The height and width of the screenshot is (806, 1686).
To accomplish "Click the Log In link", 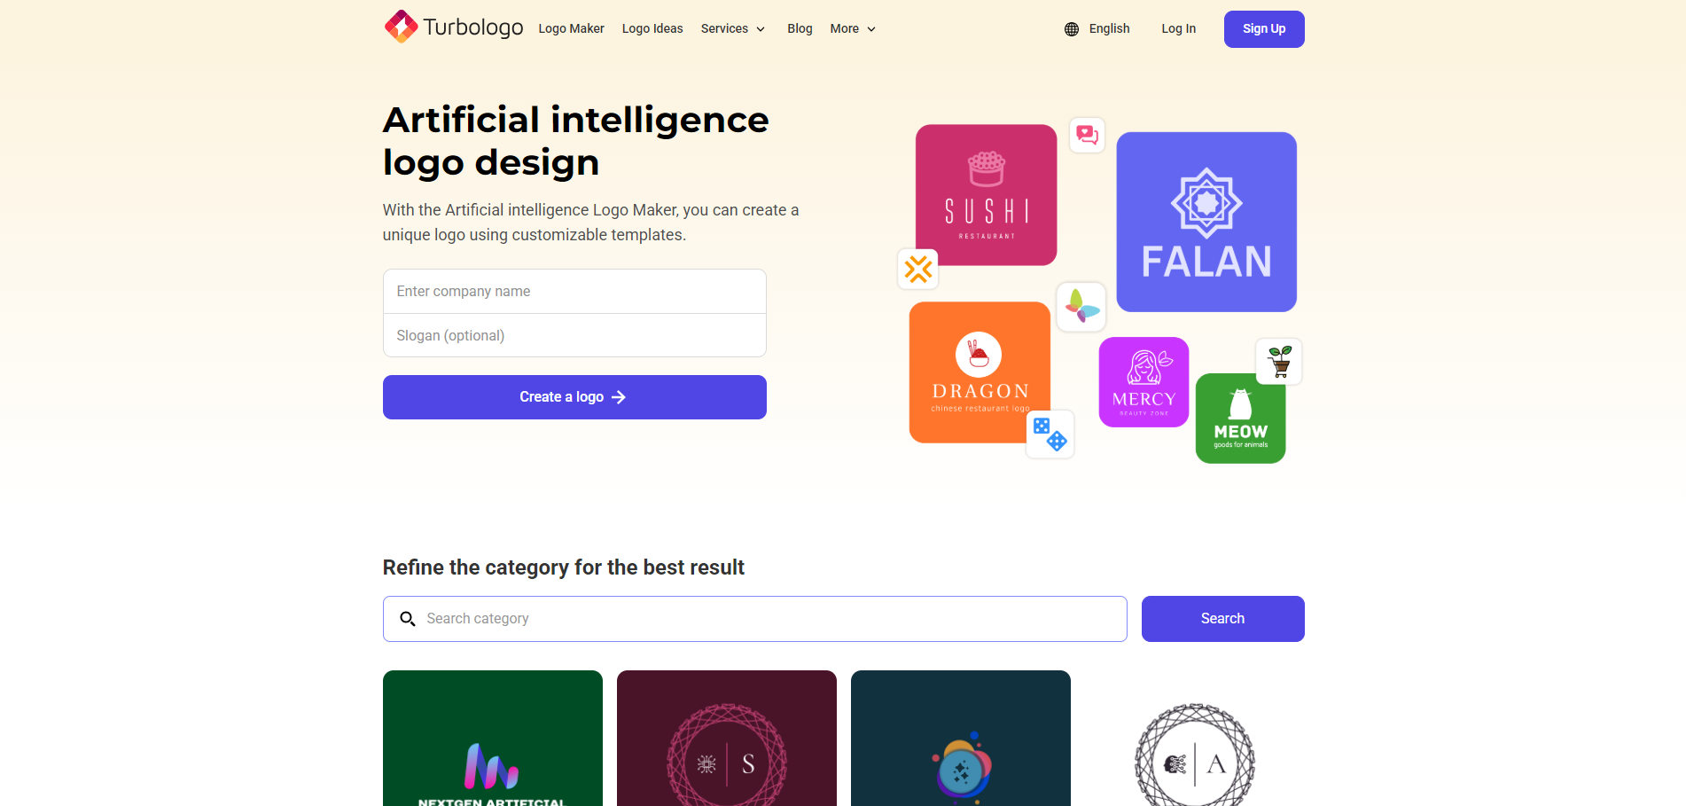I will point(1179,29).
